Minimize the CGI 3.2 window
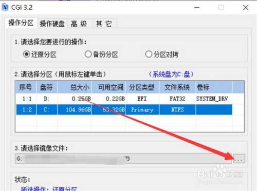The width and height of the screenshot is (257, 191). (197, 7)
